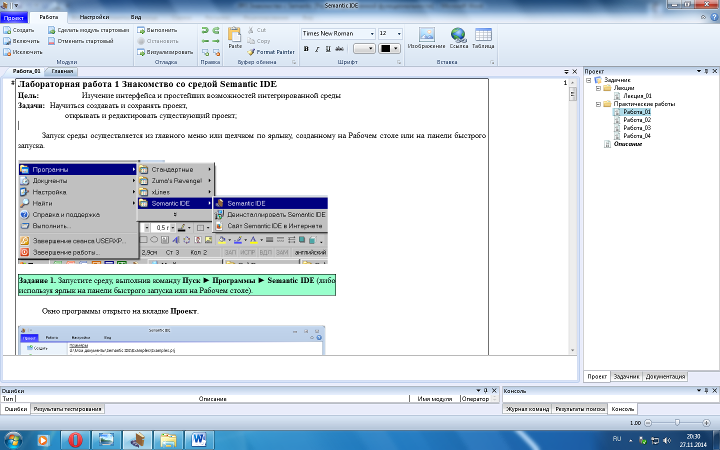This screenshot has width=720, height=450.
Task: Click the black font color swatch
Action: tap(385, 48)
